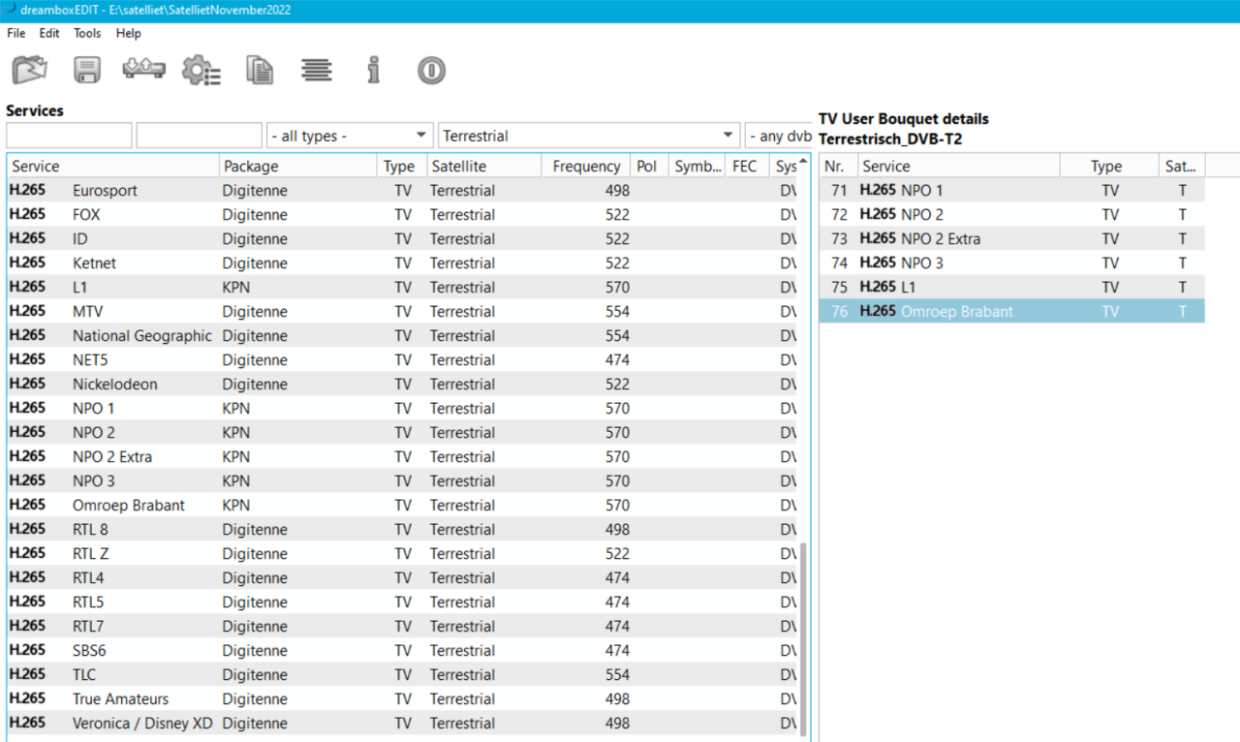Expand the Terrestrial satellite filter dropdown
This screenshot has width=1240, height=742.
(x=587, y=136)
